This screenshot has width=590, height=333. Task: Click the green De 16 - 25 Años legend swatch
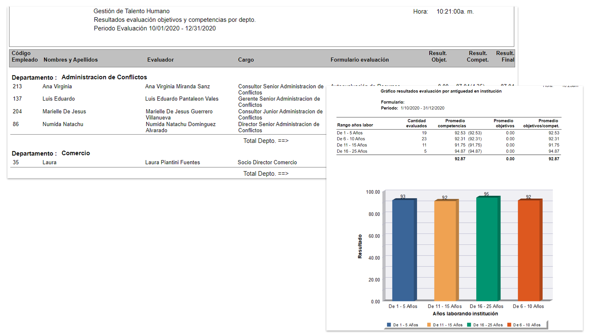click(x=469, y=325)
